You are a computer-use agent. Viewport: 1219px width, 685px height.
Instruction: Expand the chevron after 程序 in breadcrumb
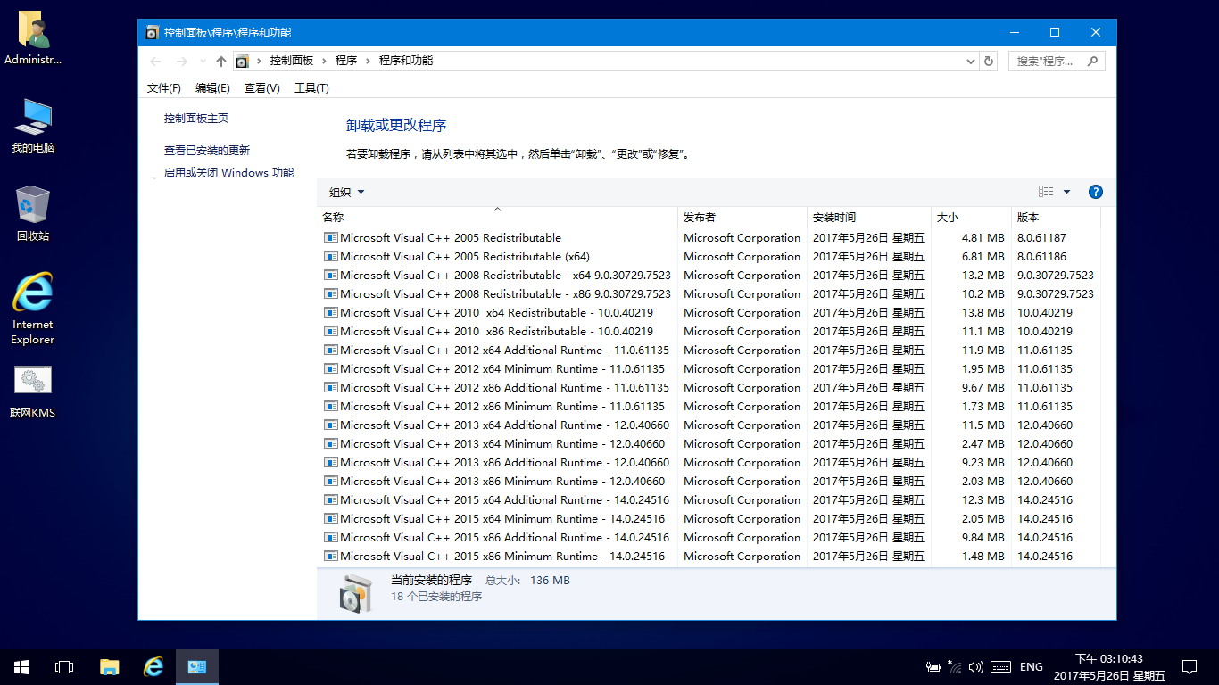pos(368,61)
